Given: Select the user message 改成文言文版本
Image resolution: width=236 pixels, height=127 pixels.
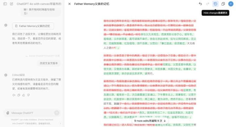Looking at the screenshot, I should pyautogui.click(x=49, y=63).
